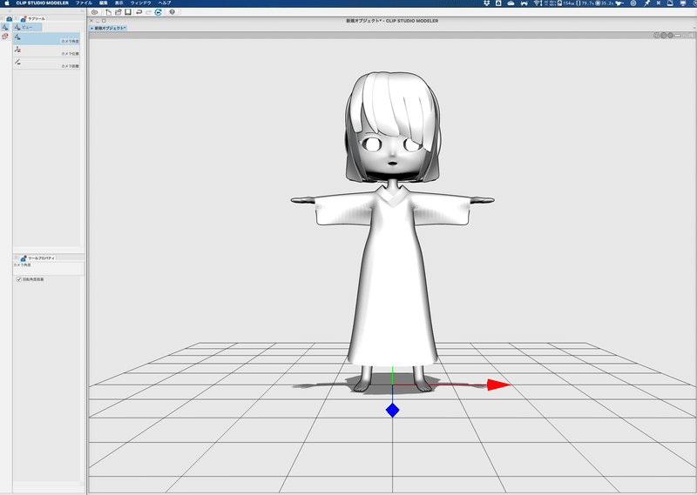The image size is (697, 495).
Task: Switch to the サブツール panel tab
Action: [33, 18]
